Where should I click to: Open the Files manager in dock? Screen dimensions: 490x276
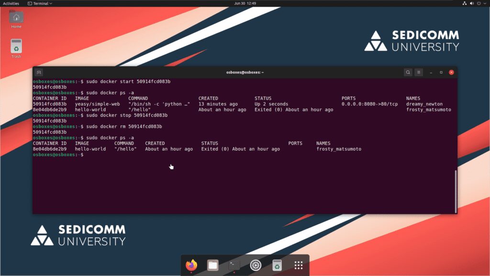[x=213, y=265]
